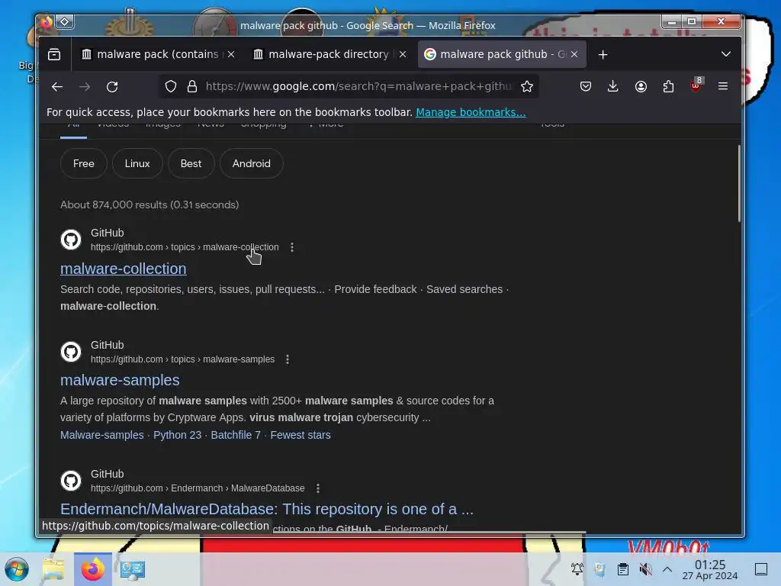The width and height of the screenshot is (781, 586).
Task: Open the system settings taskbar icon
Action: click(133, 569)
